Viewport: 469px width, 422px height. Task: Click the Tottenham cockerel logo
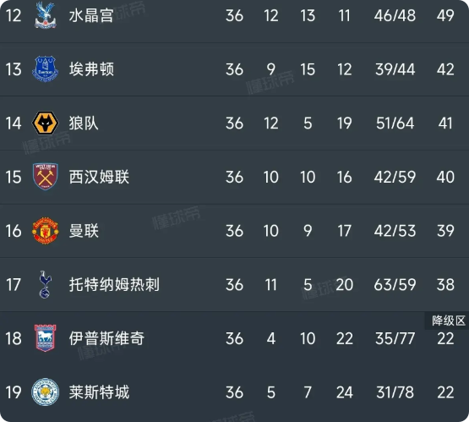point(45,284)
